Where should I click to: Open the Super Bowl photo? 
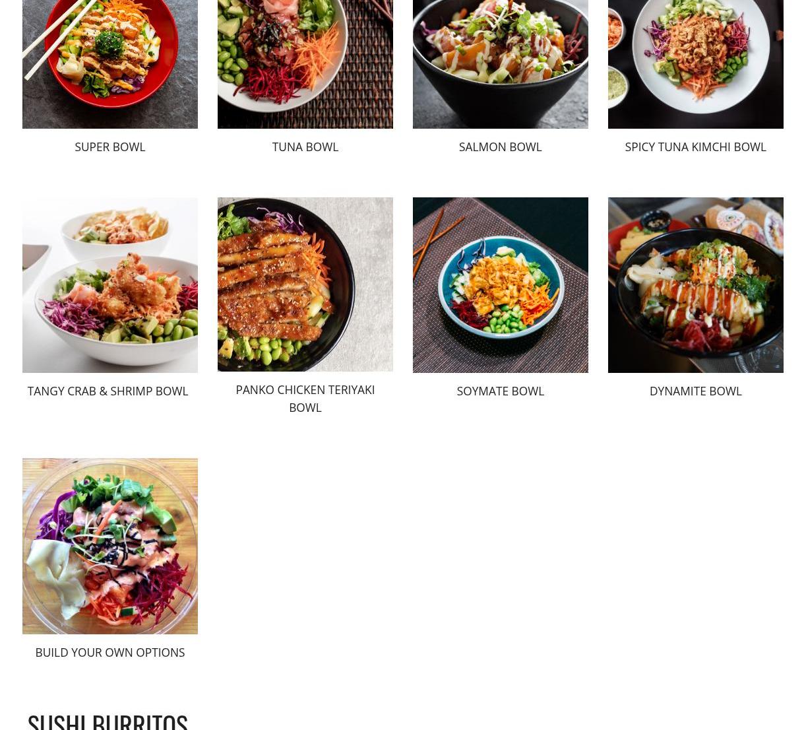pyautogui.click(x=110, y=64)
